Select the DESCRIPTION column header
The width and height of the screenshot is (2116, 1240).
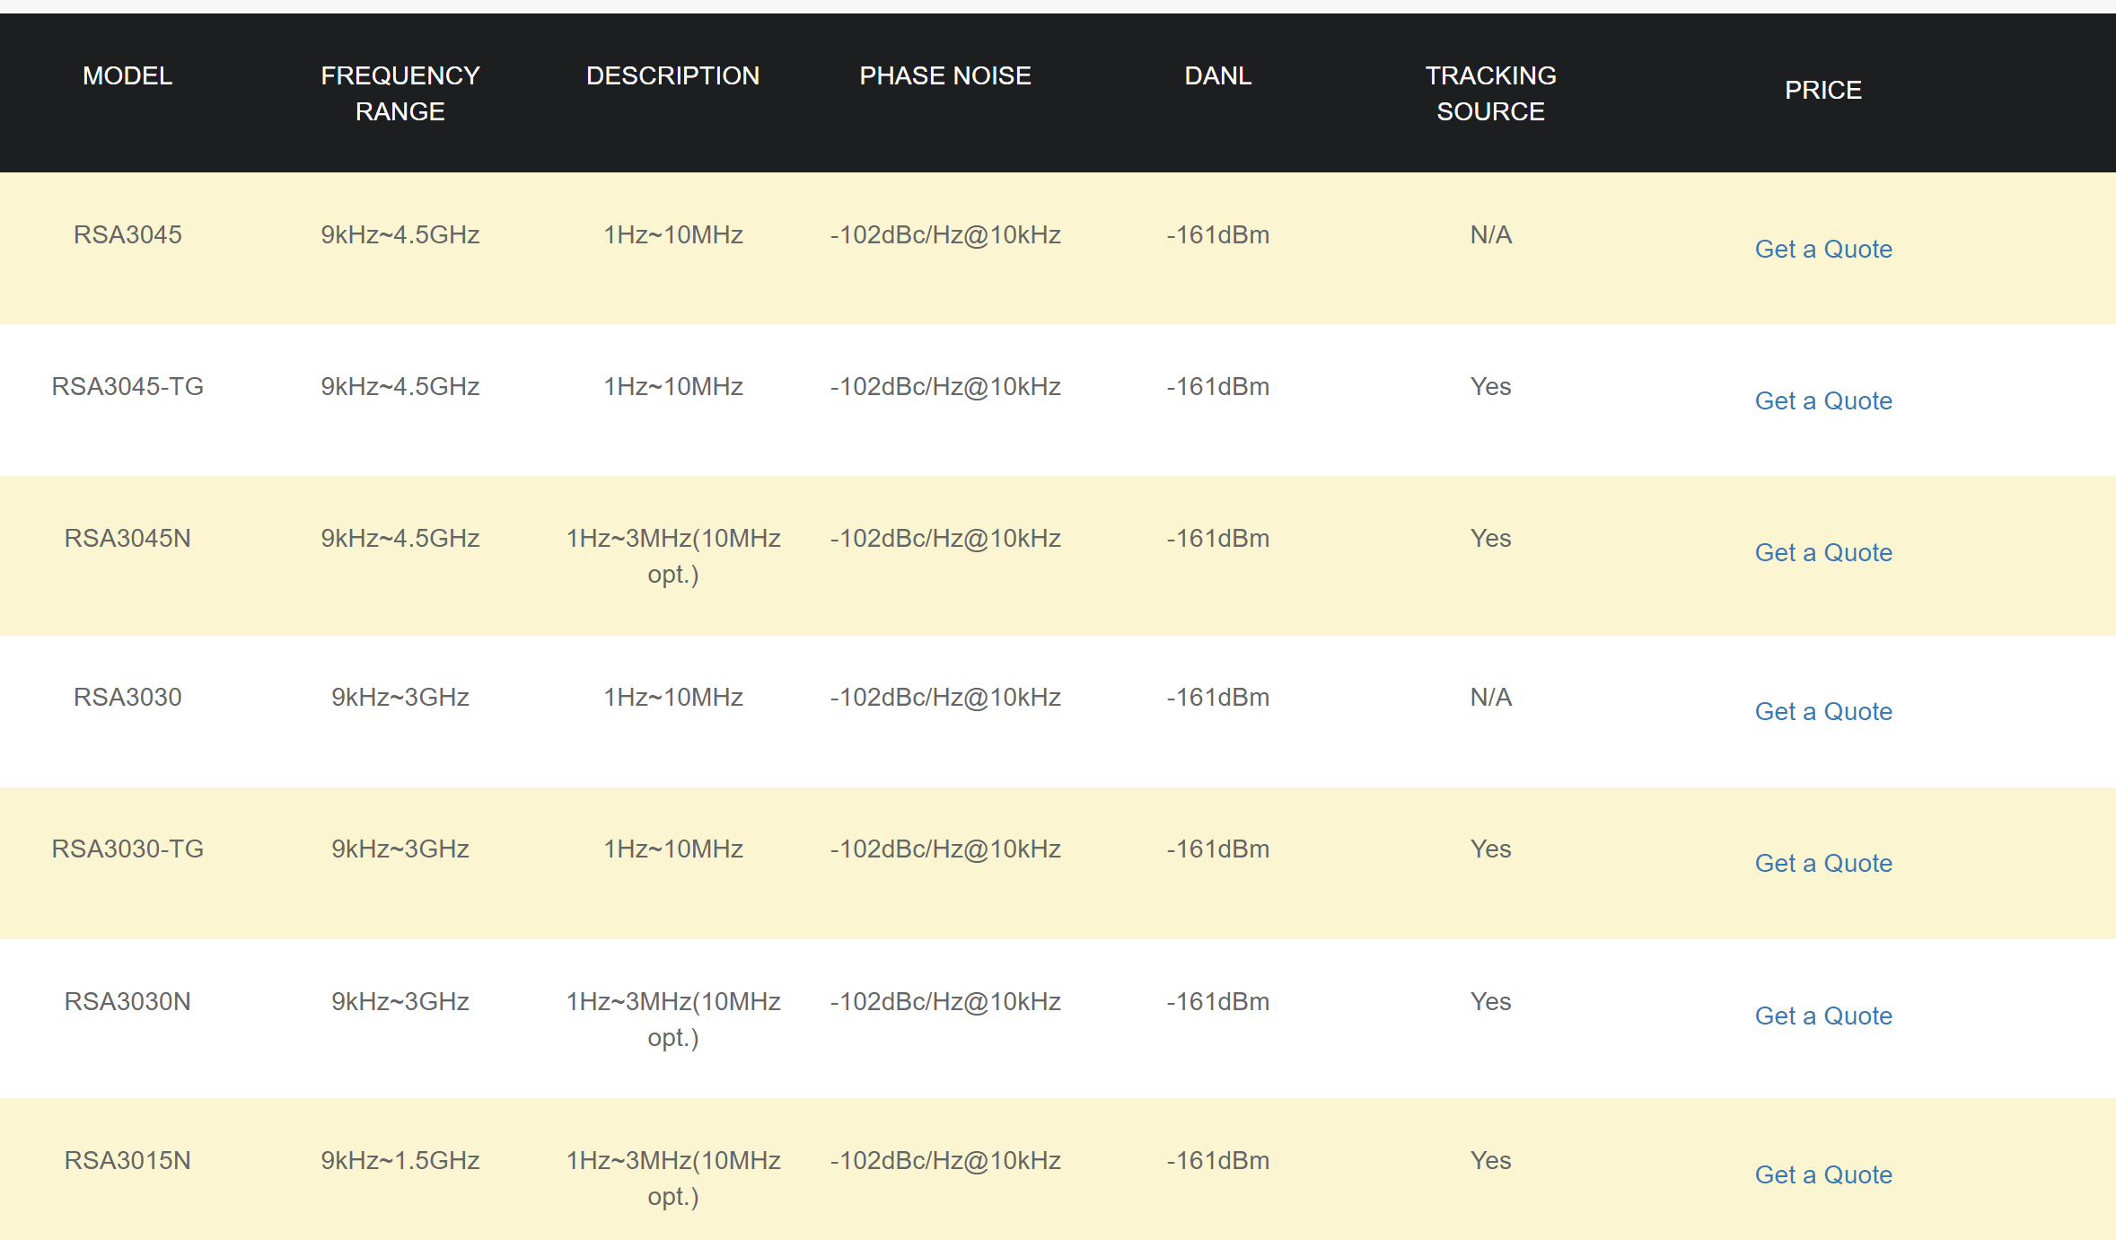[673, 75]
